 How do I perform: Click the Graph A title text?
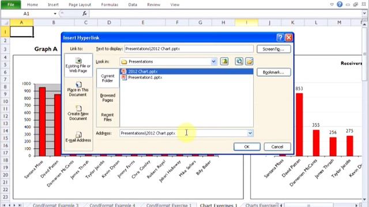pos(46,49)
